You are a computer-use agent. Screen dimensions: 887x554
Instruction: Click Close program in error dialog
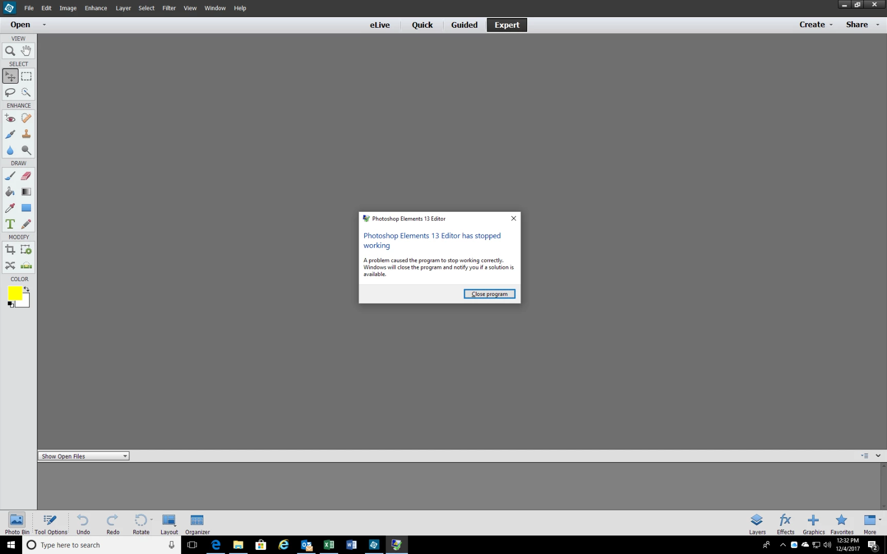489,294
